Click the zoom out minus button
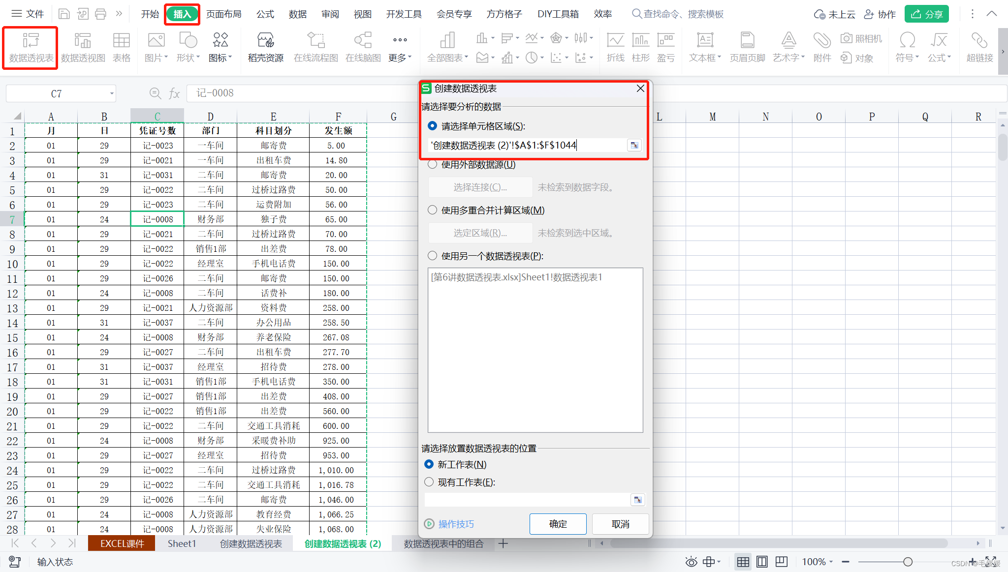The width and height of the screenshot is (1008, 572). tap(846, 562)
